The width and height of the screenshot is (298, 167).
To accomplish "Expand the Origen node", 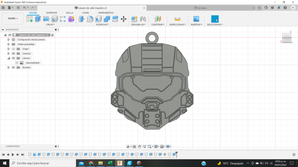I will pos(9,49).
